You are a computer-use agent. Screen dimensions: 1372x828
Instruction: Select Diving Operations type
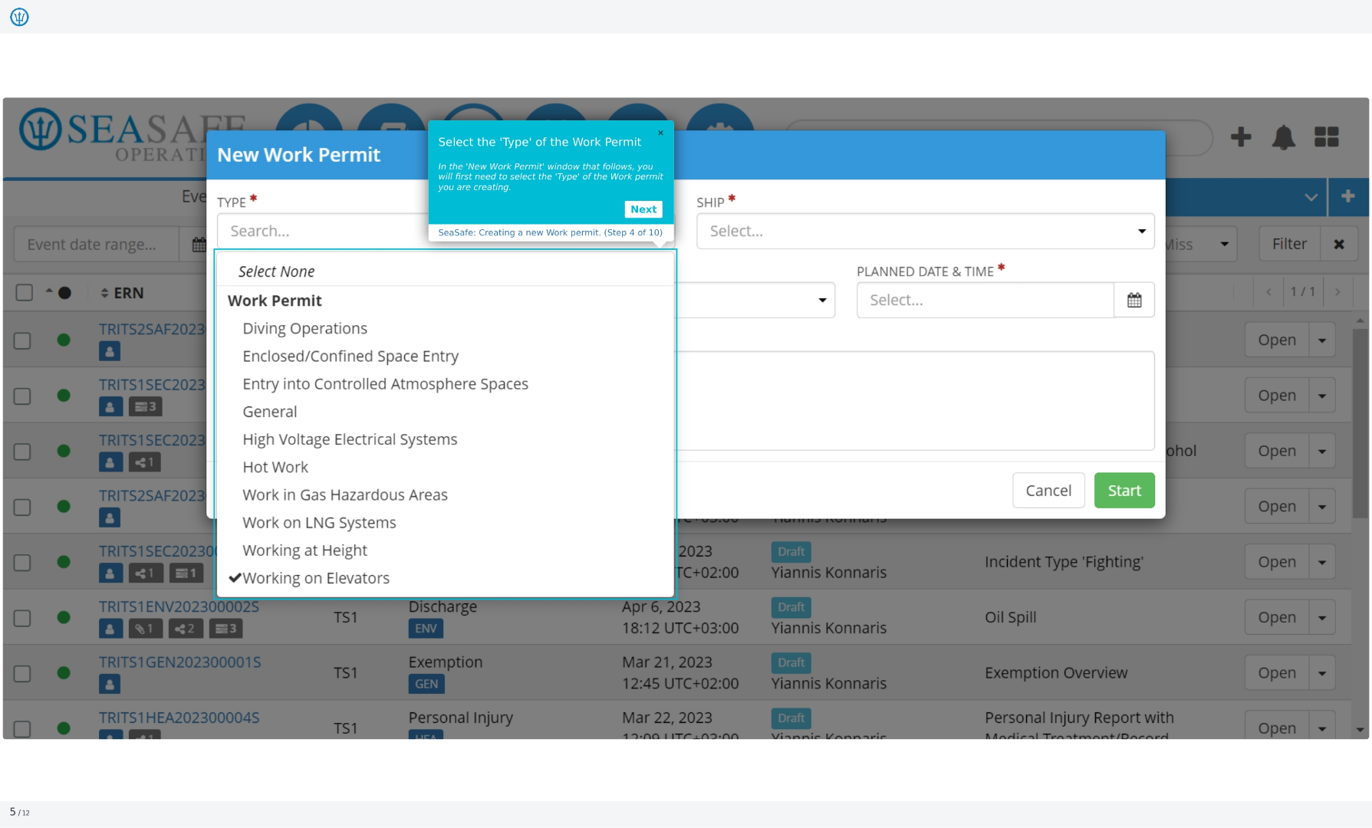pyautogui.click(x=304, y=328)
